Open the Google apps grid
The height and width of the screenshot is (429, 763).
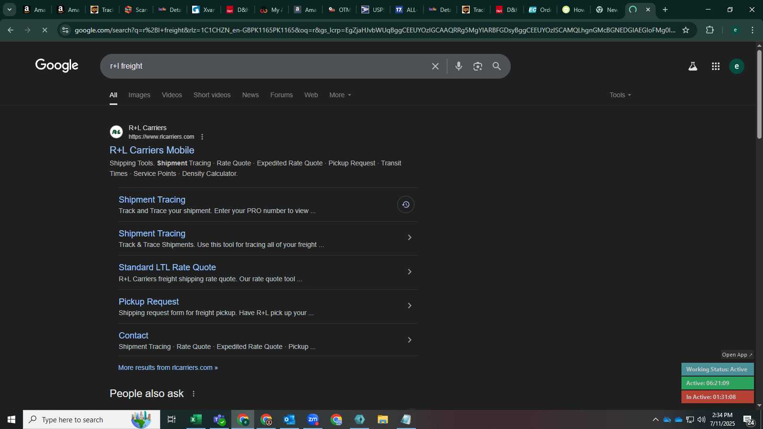tap(716, 66)
